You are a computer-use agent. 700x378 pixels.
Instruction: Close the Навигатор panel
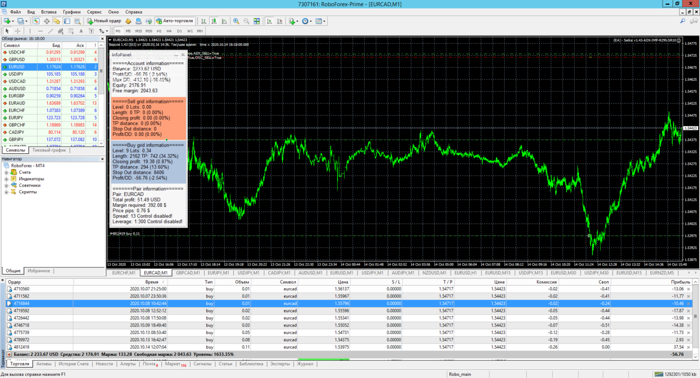(102, 159)
